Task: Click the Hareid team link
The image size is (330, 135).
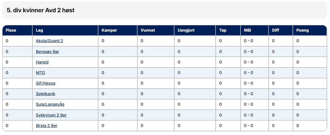Action: [x=42, y=62]
